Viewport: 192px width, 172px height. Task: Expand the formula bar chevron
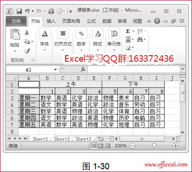[x=183, y=69]
